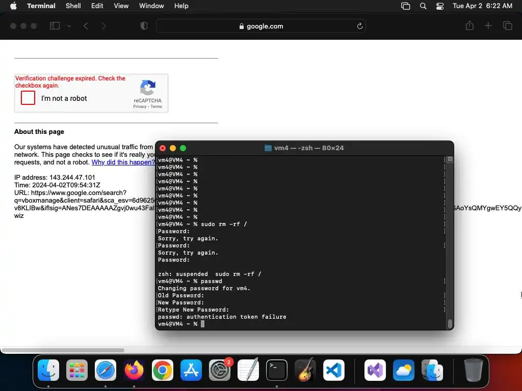Open Terminal from the Dock

tap(277, 370)
